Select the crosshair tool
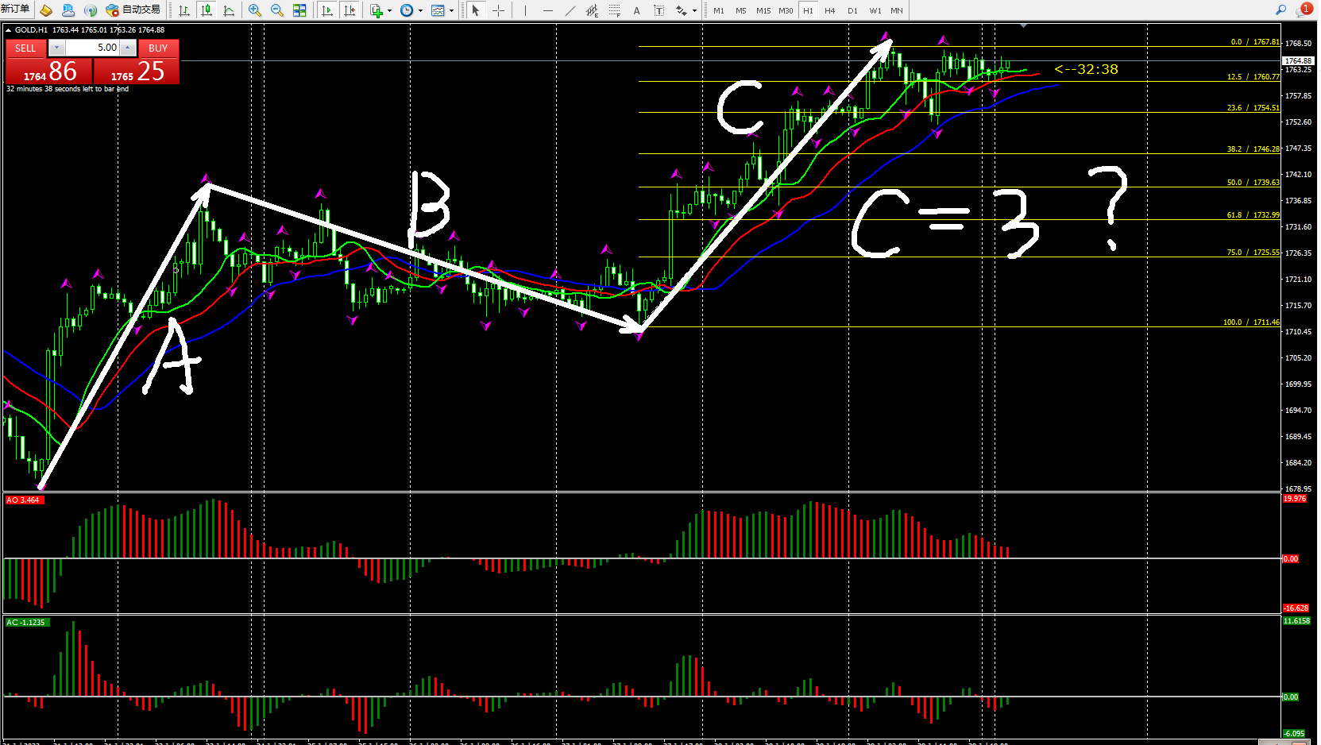Image resolution: width=1321 pixels, height=745 pixels. pos(498,10)
